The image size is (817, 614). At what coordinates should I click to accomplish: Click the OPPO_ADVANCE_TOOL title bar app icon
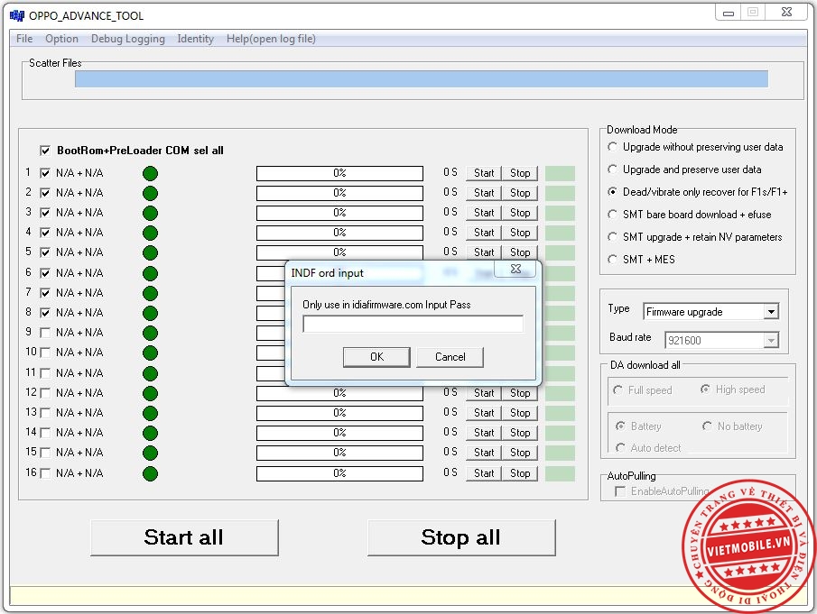tap(16, 15)
